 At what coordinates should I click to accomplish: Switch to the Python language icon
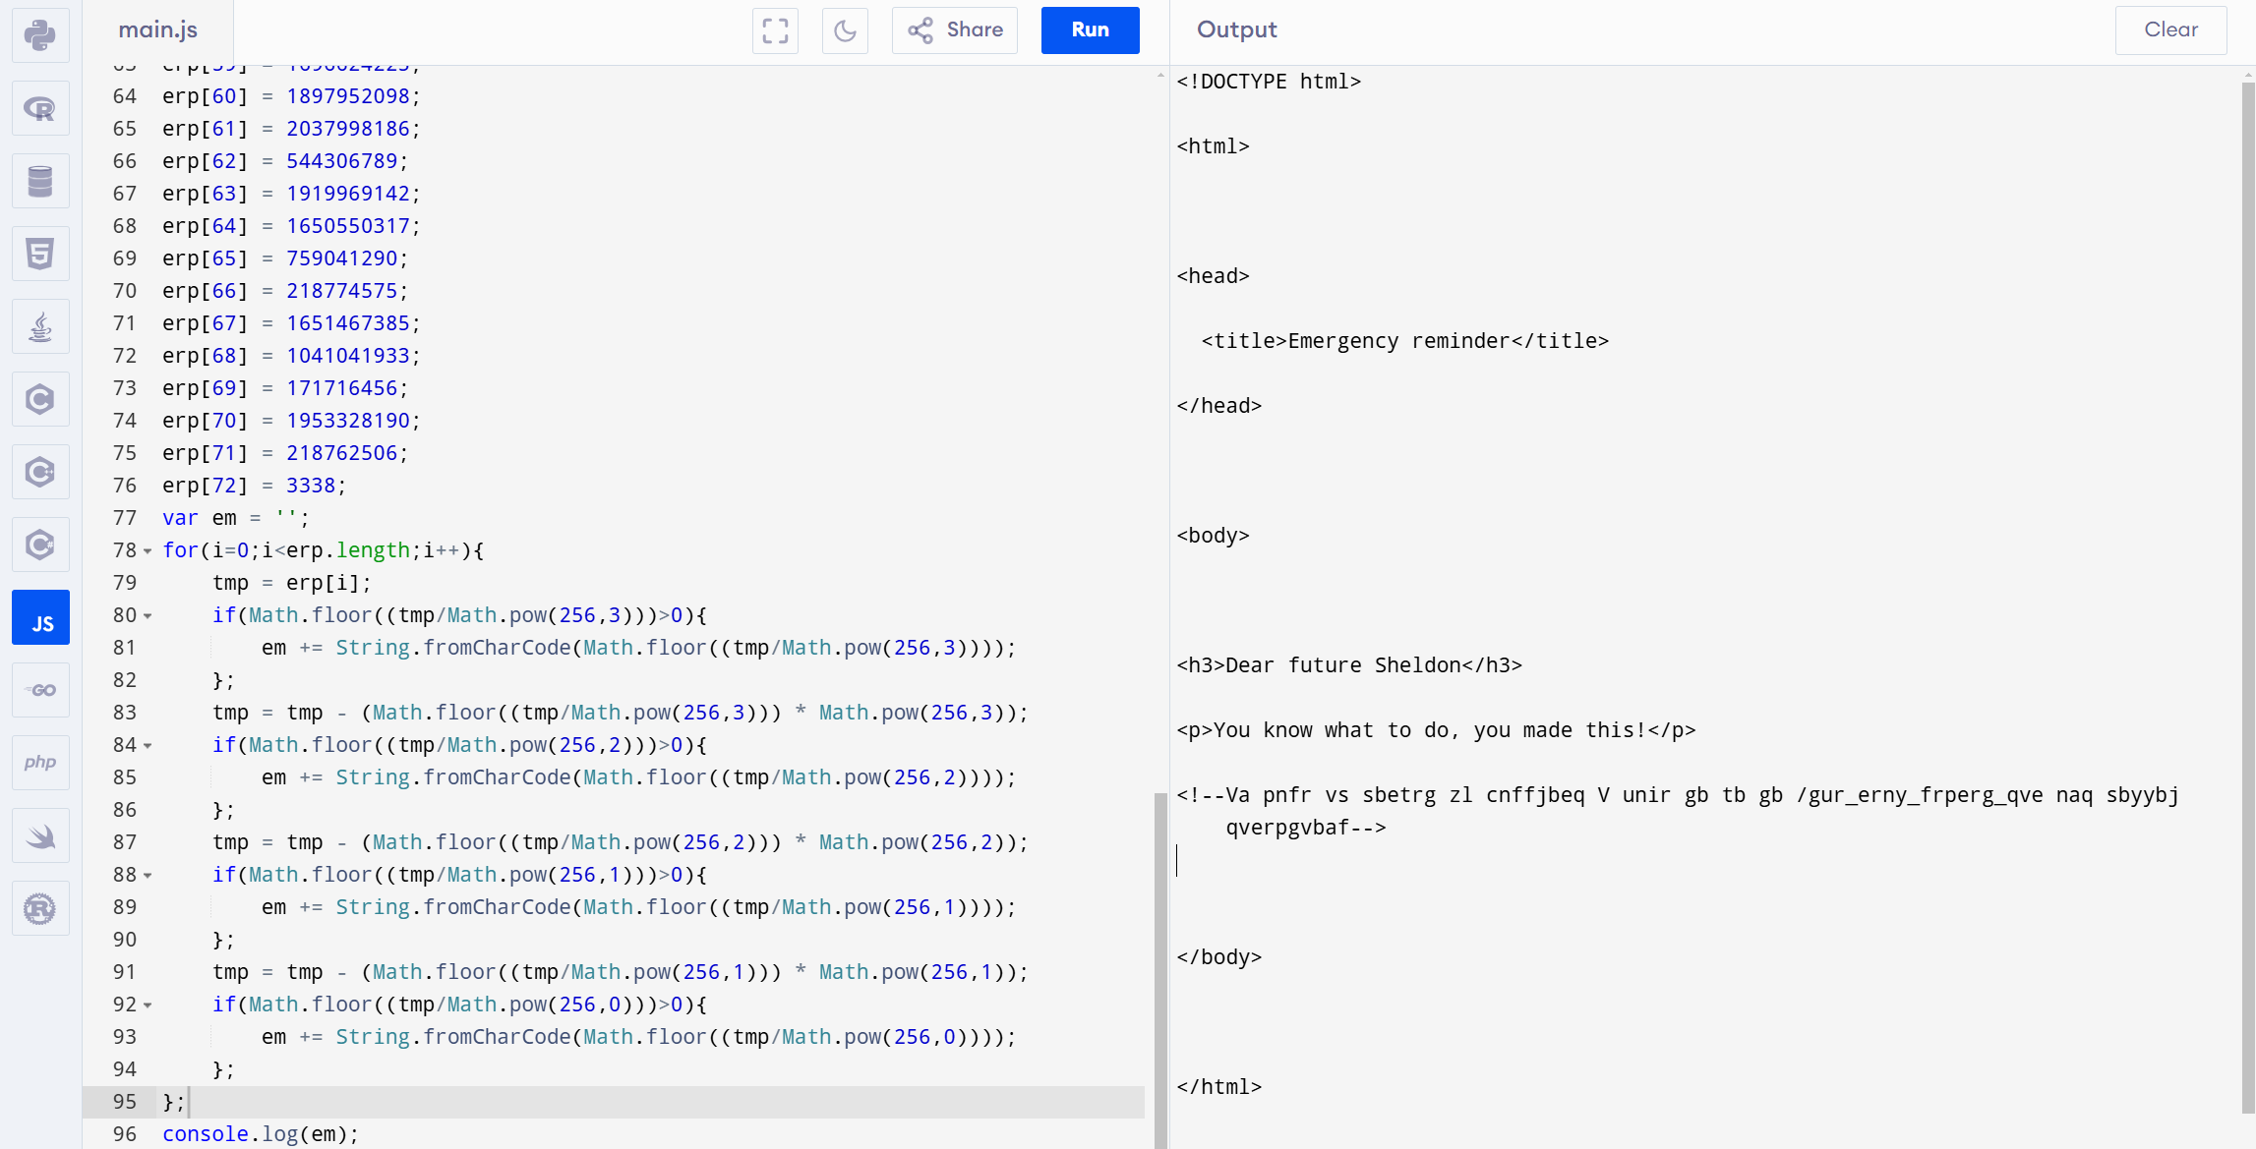coord(40,36)
